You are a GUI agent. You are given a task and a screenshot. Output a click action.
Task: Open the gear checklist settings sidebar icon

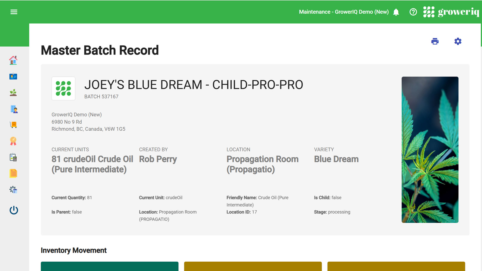(13, 189)
